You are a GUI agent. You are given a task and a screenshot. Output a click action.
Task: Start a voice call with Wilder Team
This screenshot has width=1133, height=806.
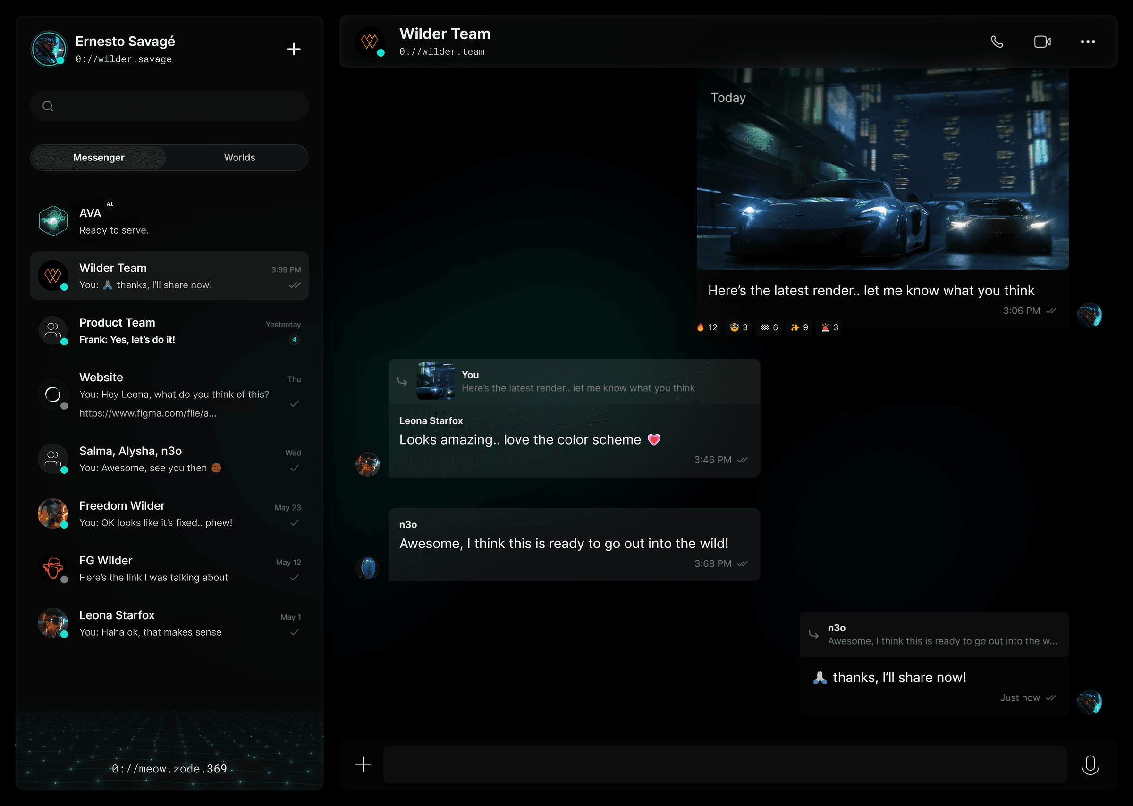[x=997, y=42]
